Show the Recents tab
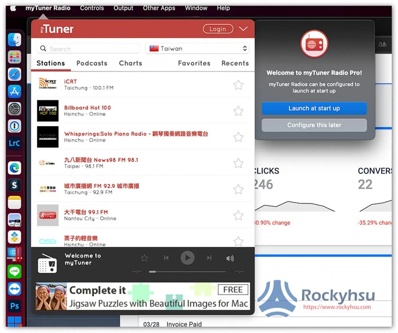The width and height of the screenshot is (398, 333). point(235,63)
